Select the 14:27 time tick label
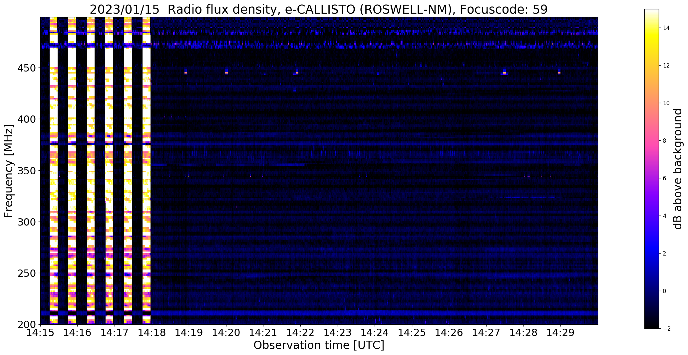The image size is (688, 355). point(487,332)
